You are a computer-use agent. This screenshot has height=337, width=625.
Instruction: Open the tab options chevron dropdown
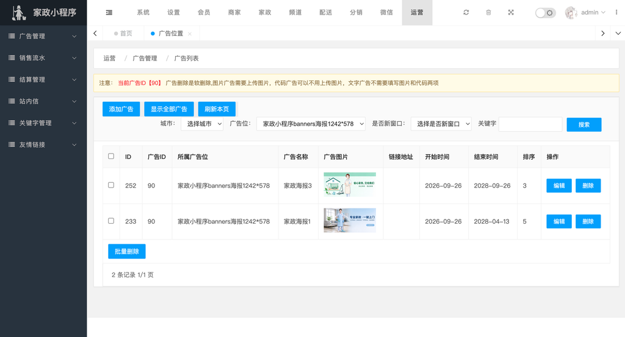pyautogui.click(x=618, y=34)
